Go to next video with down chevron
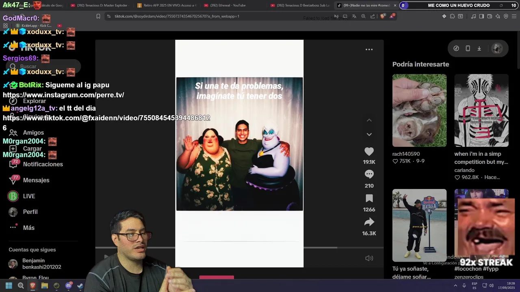520x292 pixels. point(369,134)
